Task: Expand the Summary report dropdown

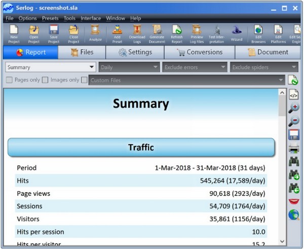Action: 51,67
